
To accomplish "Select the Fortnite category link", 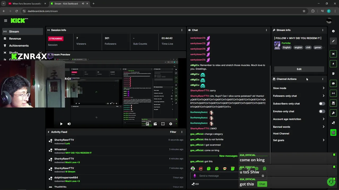I will pyautogui.click(x=286, y=43).
